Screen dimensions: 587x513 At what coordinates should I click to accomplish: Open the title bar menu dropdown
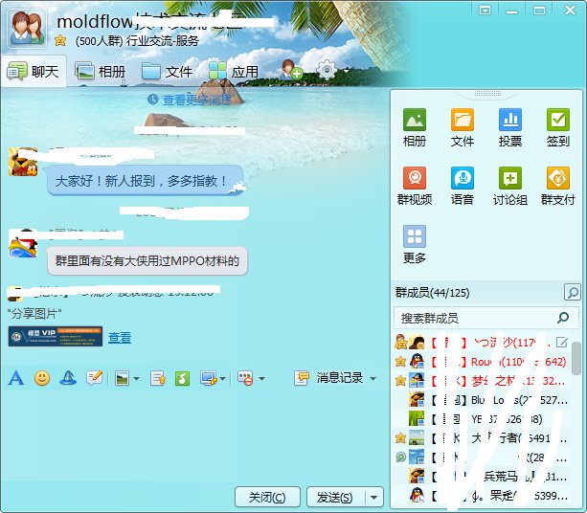485,11
